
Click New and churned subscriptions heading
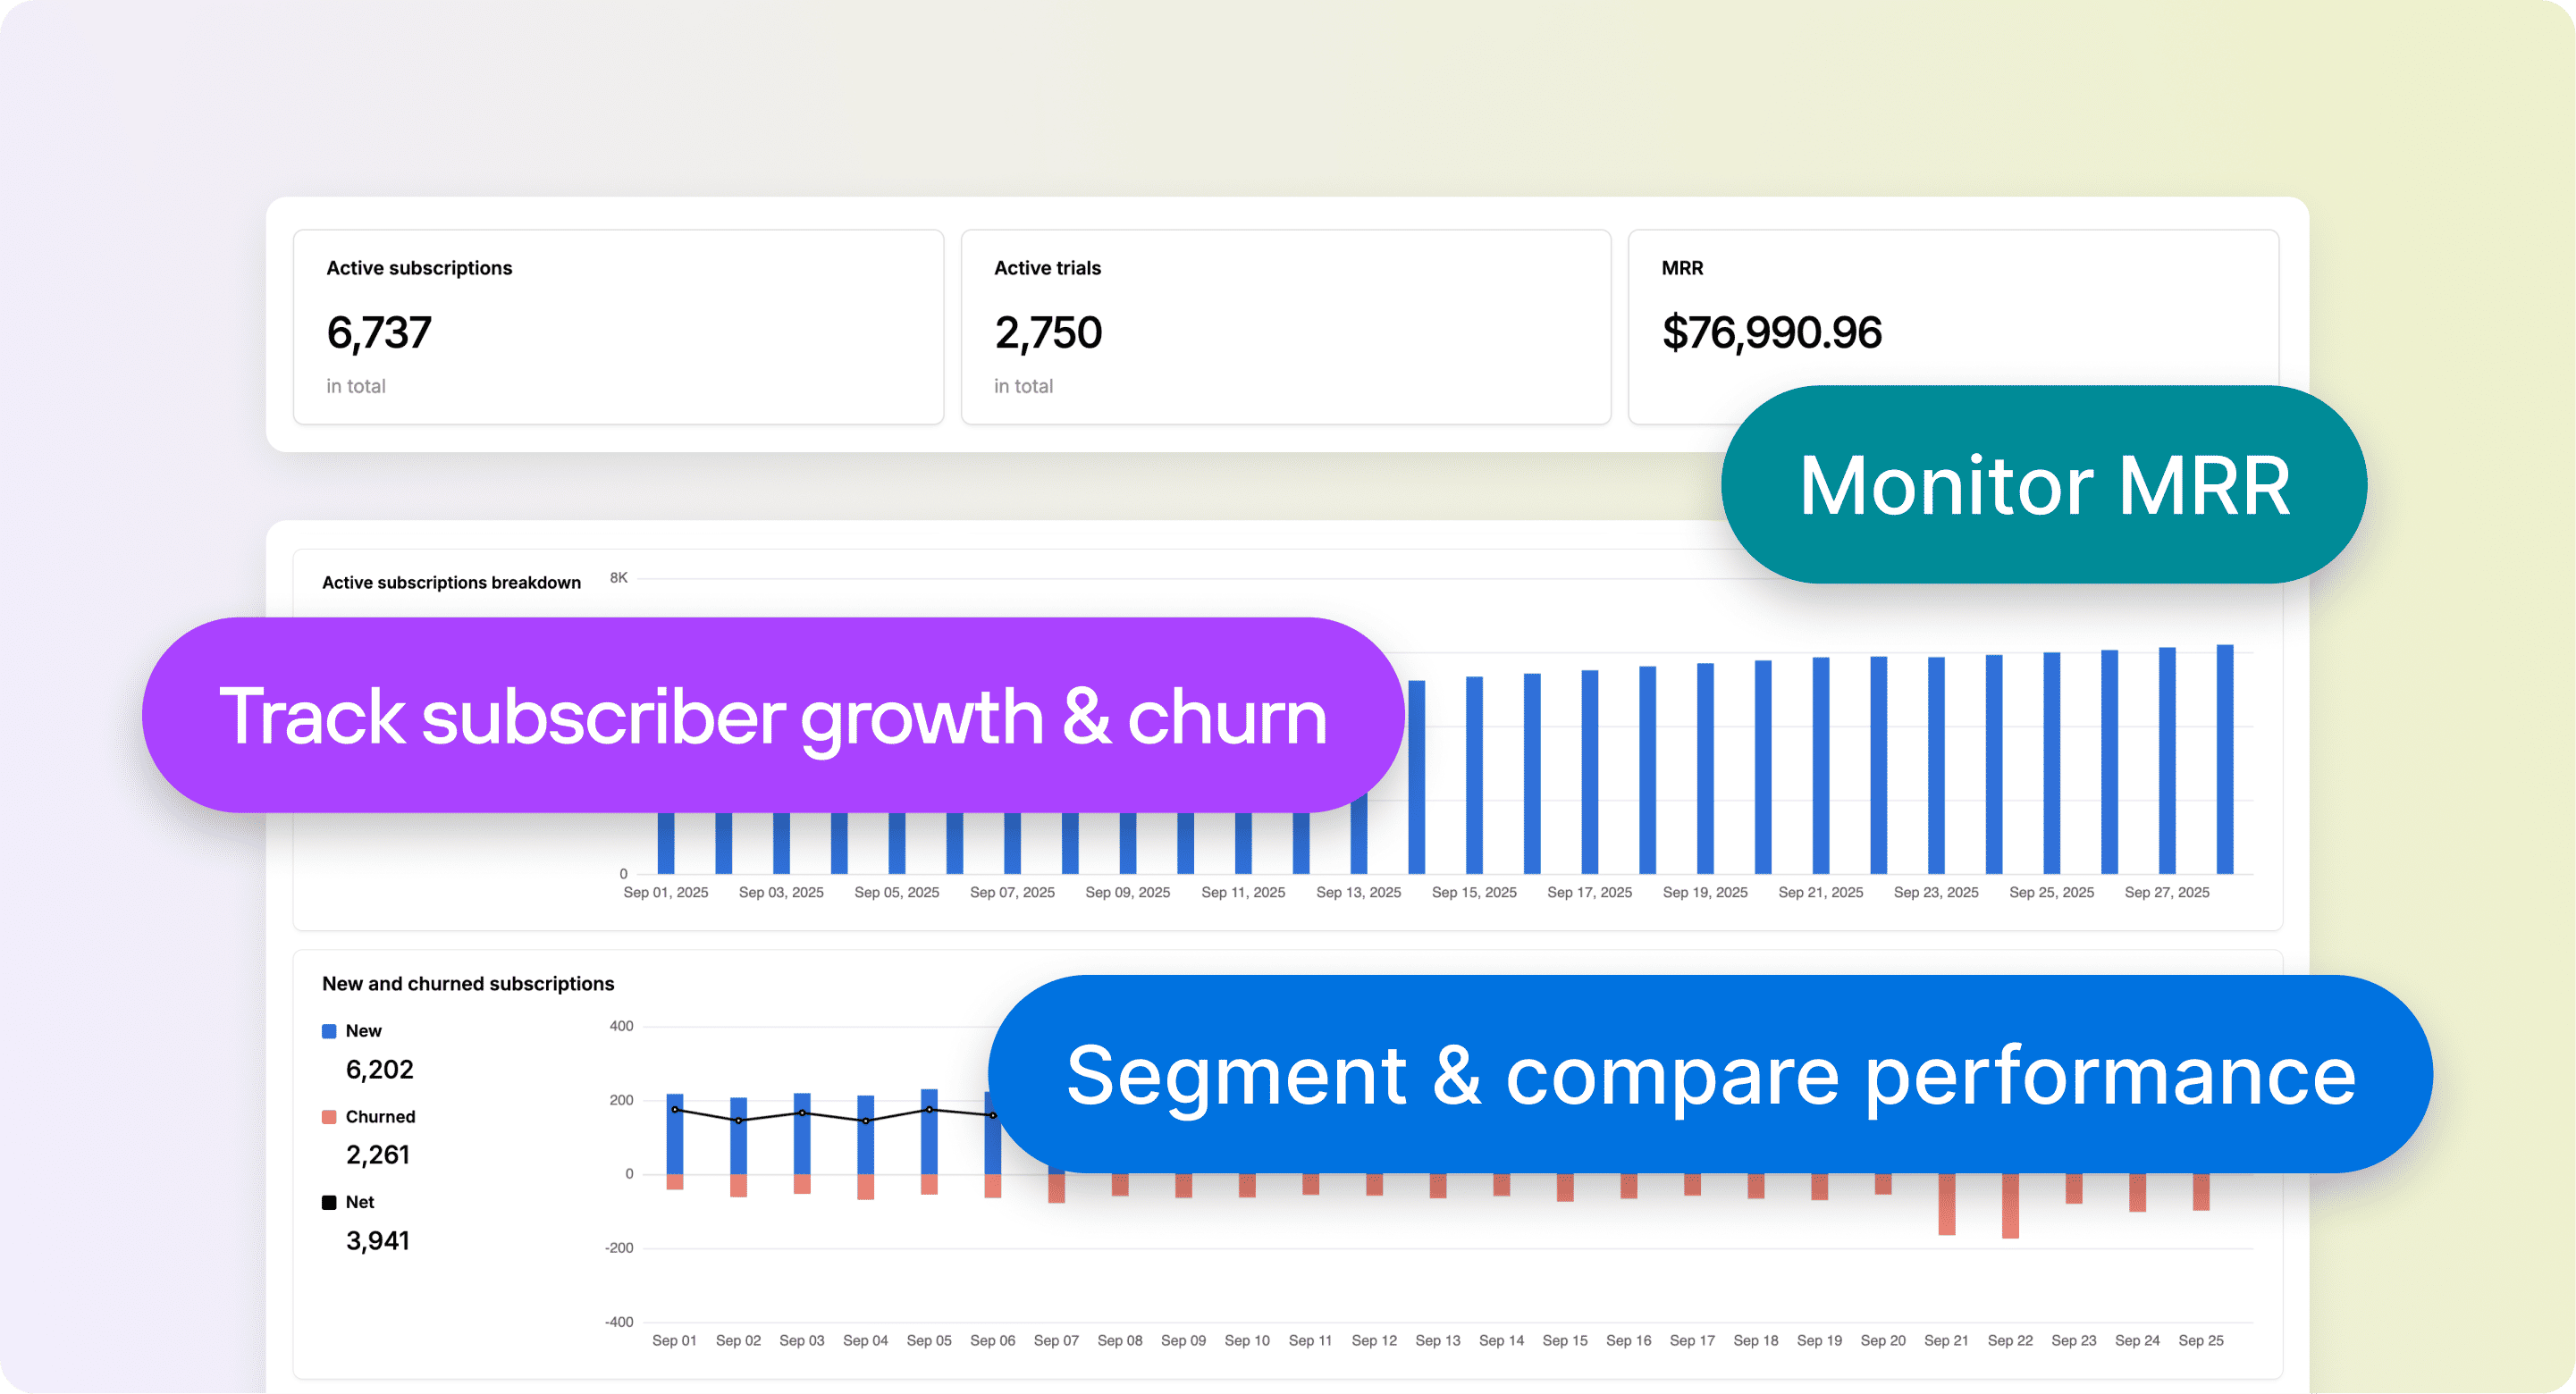(x=468, y=984)
